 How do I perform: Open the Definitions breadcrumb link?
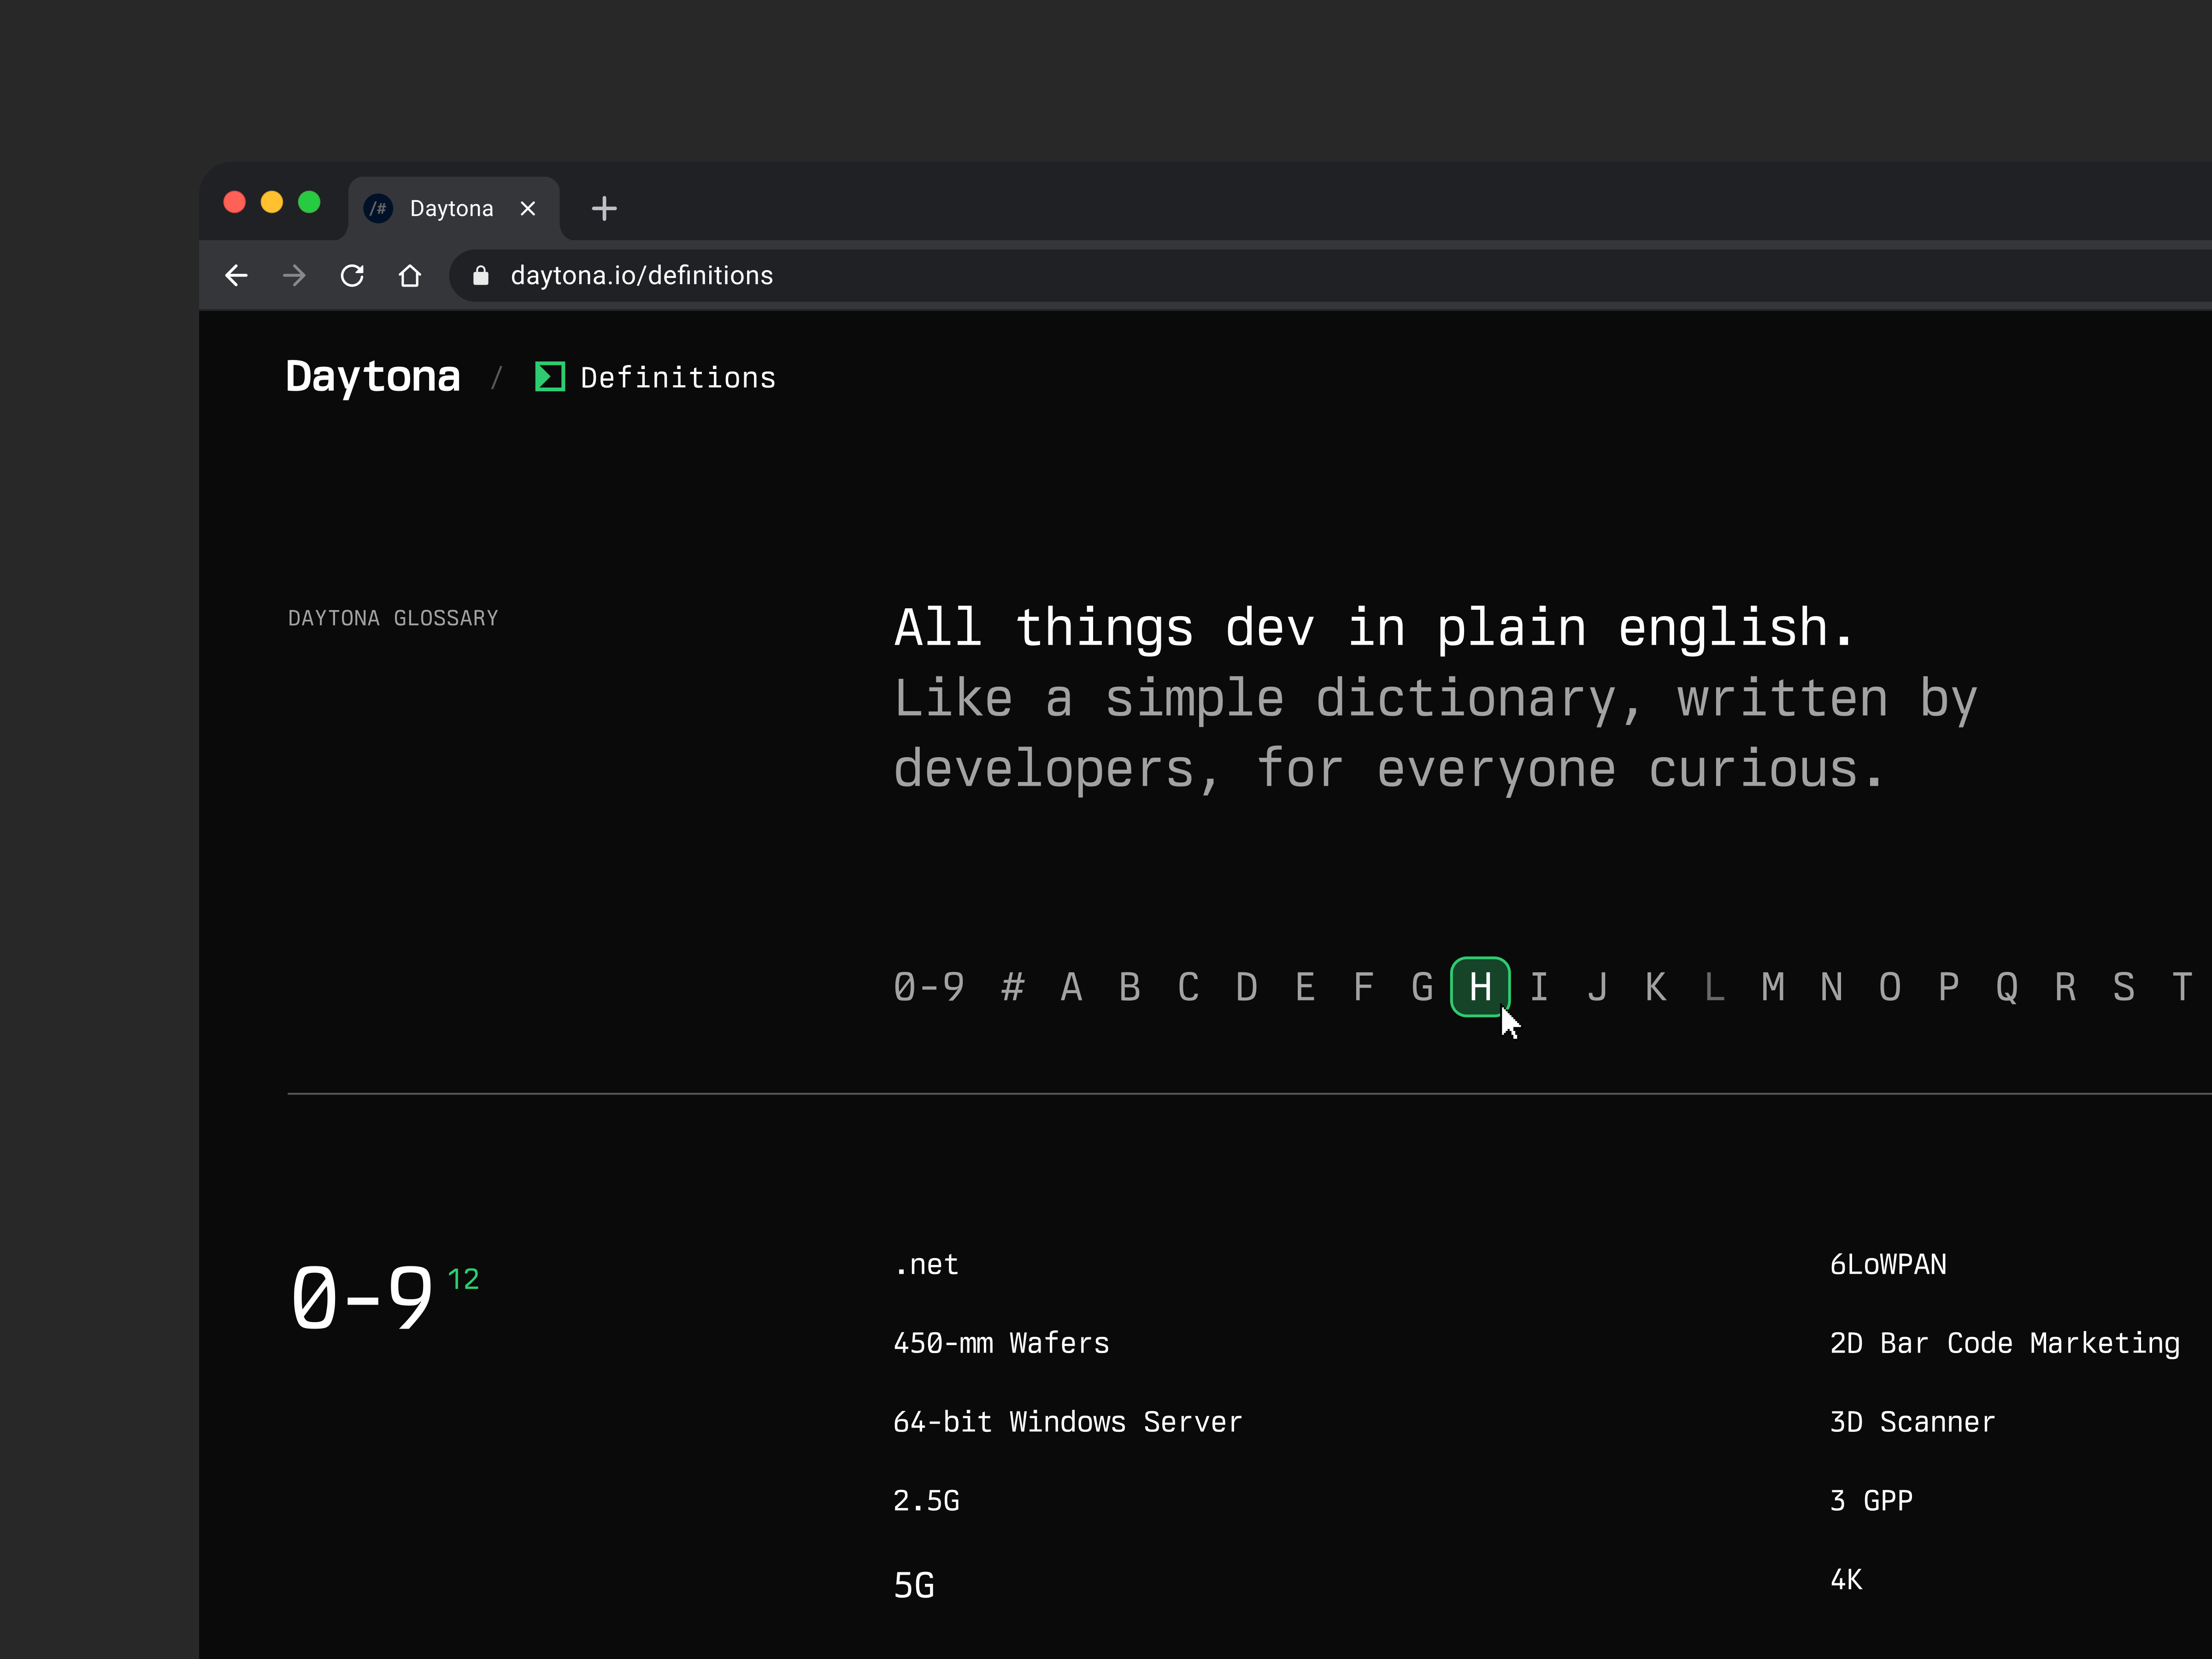coord(678,378)
